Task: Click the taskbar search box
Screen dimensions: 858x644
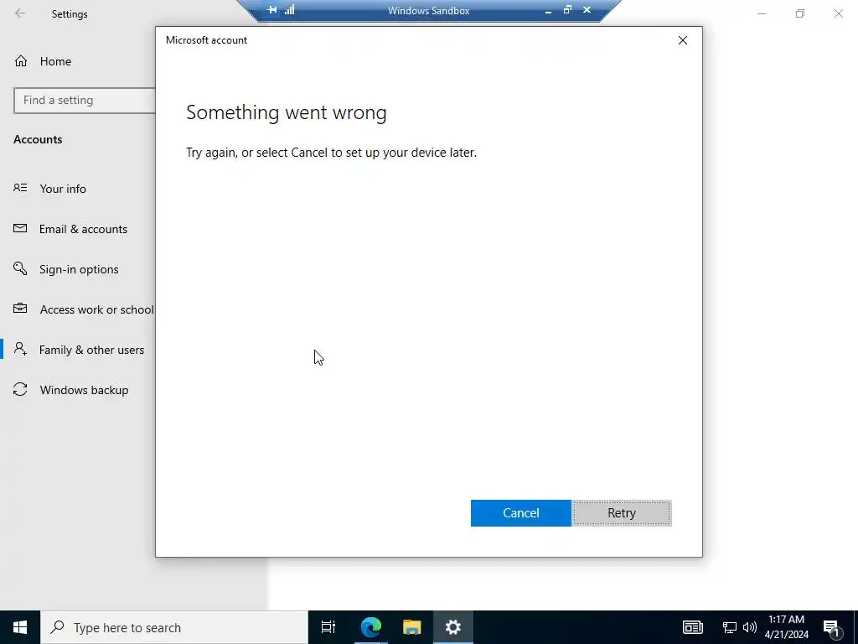Action: pyautogui.click(x=174, y=627)
